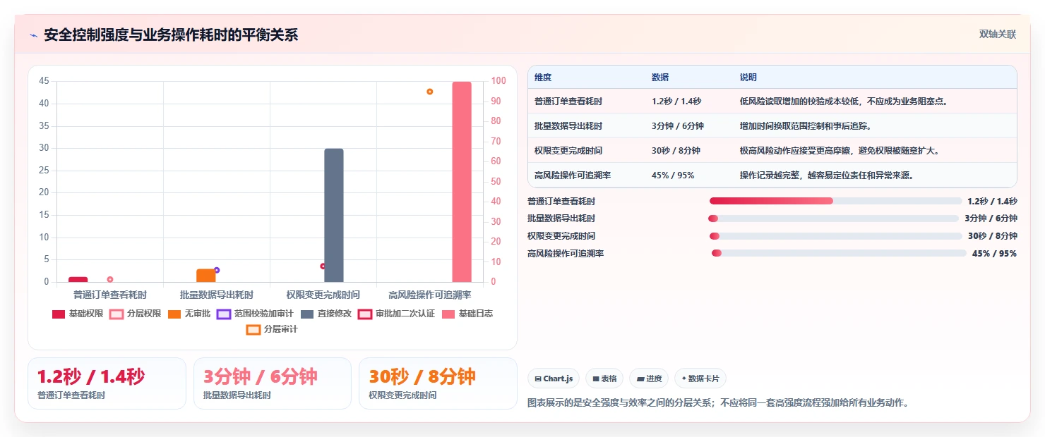Image resolution: width=1045 pixels, height=437 pixels.
Task: Open the 30秒 / 8分钟 stat card
Action: [x=438, y=383]
